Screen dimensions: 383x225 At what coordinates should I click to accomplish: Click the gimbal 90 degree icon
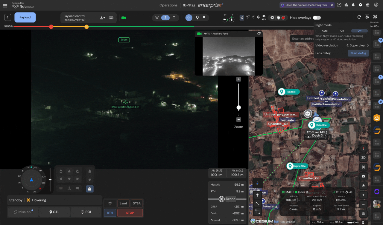point(248,17)
